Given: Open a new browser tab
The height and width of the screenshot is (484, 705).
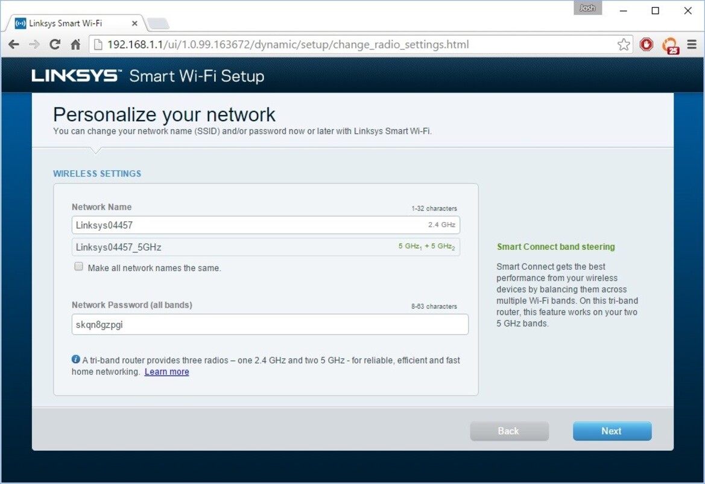Looking at the screenshot, I should (x=158, y=23).
